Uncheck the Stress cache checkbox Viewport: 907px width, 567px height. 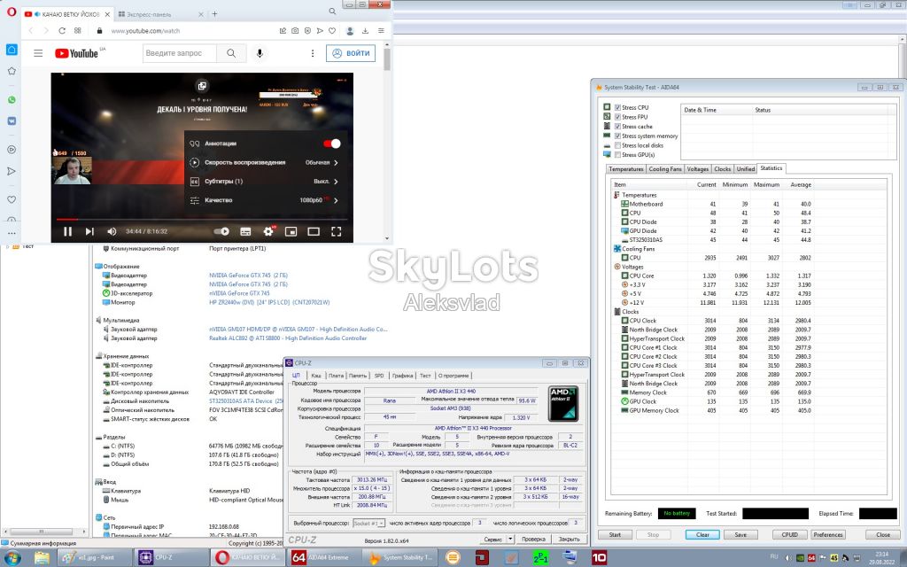[617, 126]
